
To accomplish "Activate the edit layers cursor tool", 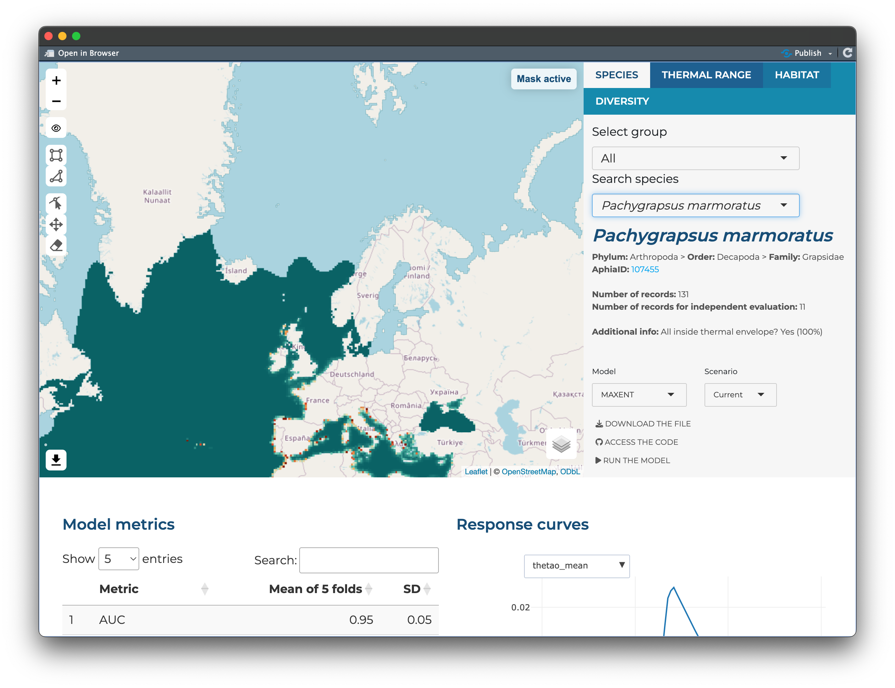I will point(56,203).
